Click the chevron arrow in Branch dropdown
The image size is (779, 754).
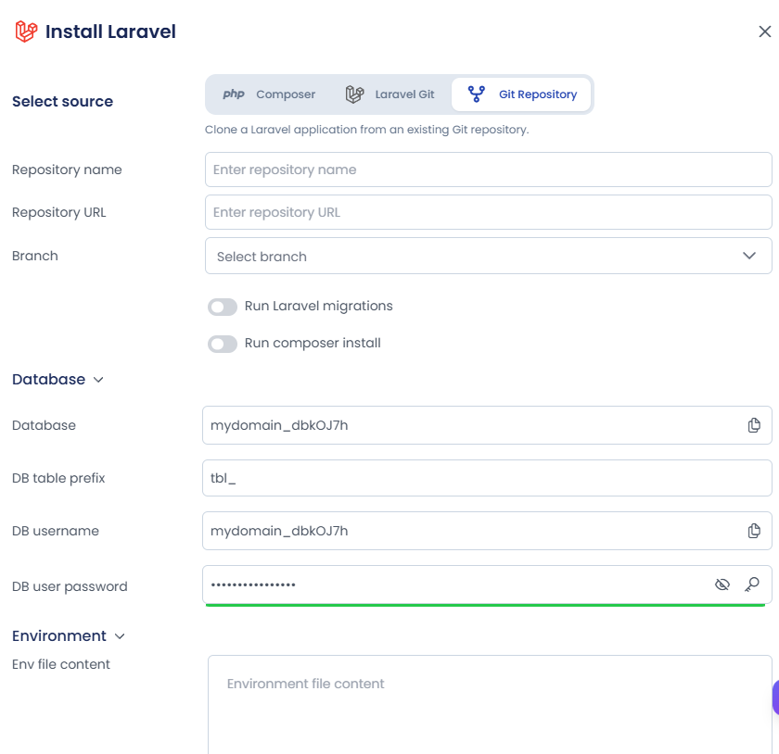[x=749, y=256]
